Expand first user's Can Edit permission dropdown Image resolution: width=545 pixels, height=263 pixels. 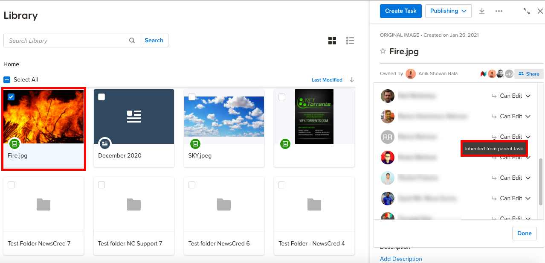(528, 96)
